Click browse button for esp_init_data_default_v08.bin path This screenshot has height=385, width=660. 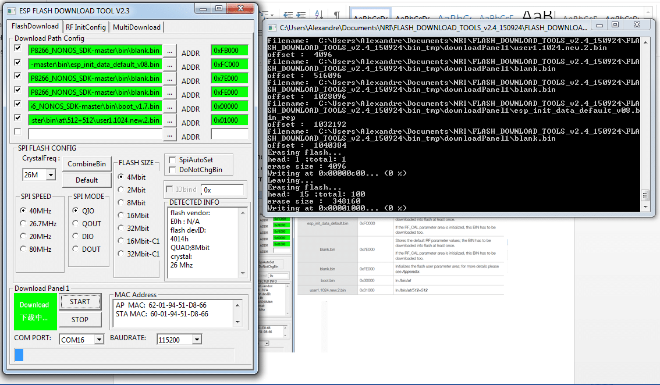pos(169,65)
